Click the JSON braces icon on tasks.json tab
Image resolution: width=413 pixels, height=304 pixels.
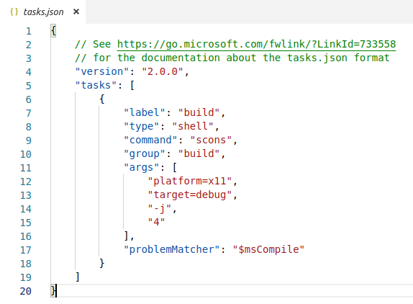pyautogui.click(x=14, y=12)
